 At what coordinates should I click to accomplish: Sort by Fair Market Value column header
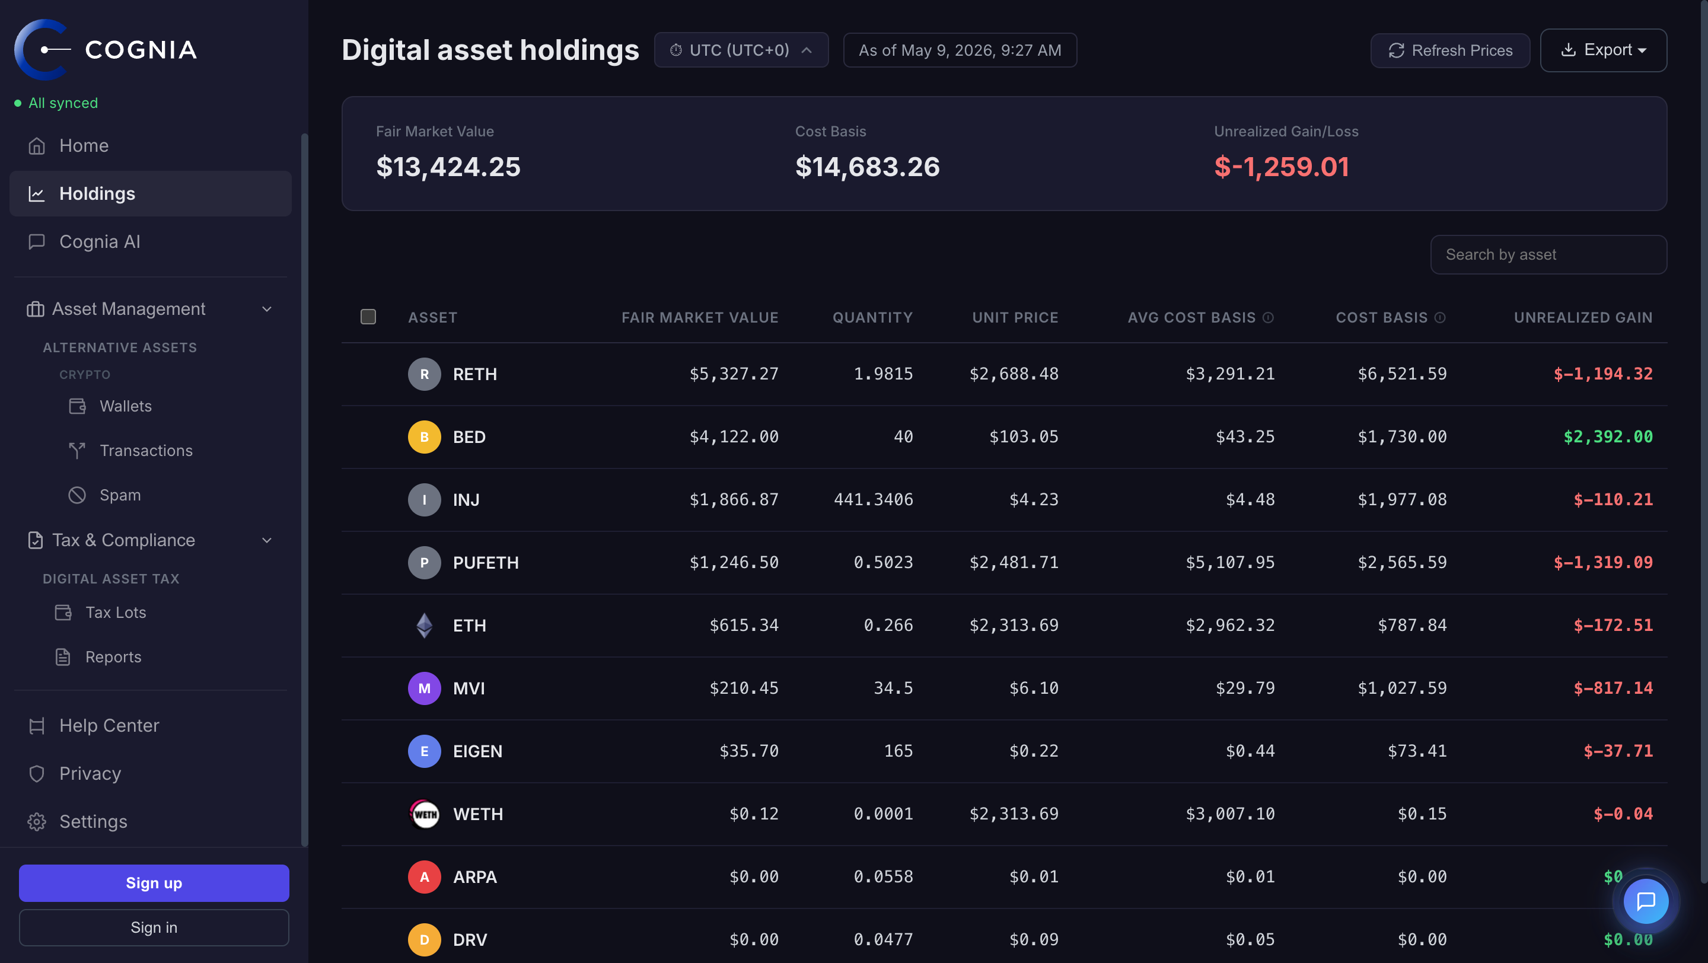point(700,317)
